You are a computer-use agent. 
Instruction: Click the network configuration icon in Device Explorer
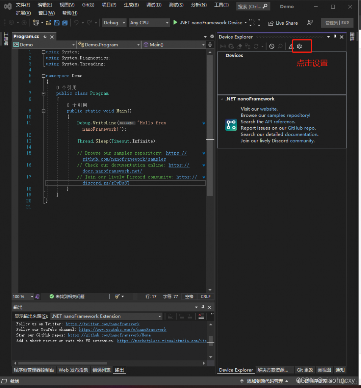pyautogui.click(x=247, y=46)
